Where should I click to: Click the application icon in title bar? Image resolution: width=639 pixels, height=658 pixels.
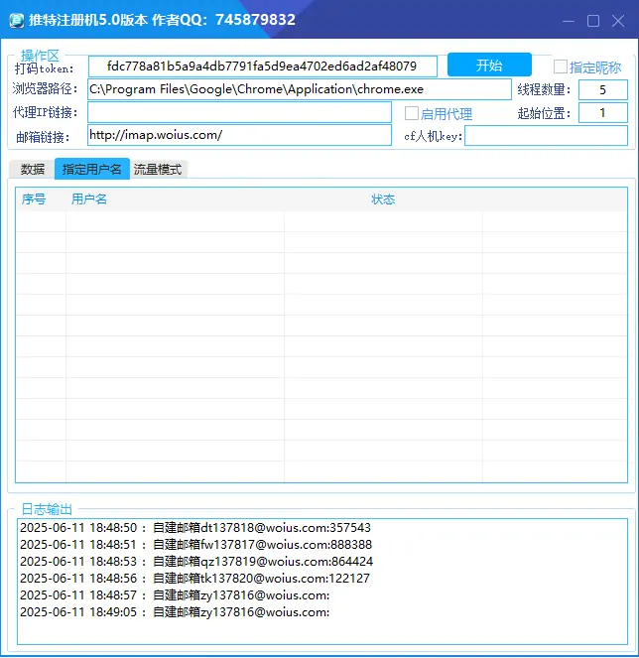(17, 20)
